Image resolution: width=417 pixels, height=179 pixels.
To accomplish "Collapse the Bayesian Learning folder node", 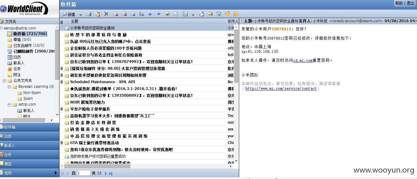I will tap(10, 87).
